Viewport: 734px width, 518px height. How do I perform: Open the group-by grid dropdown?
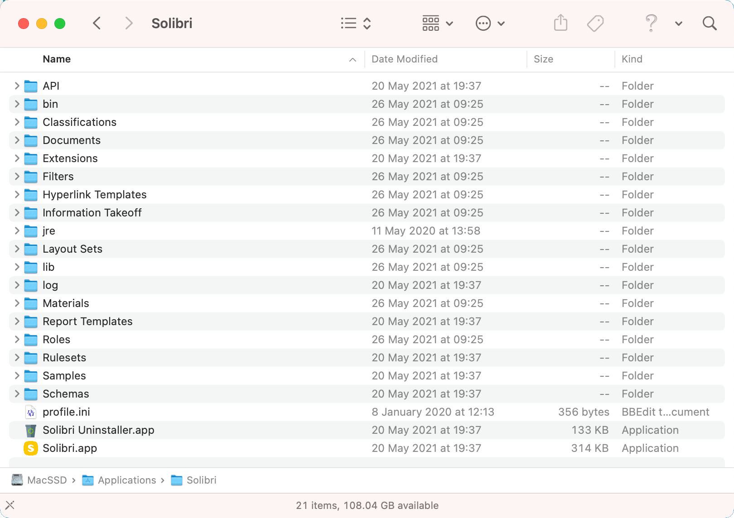click(x=437, y=23)
